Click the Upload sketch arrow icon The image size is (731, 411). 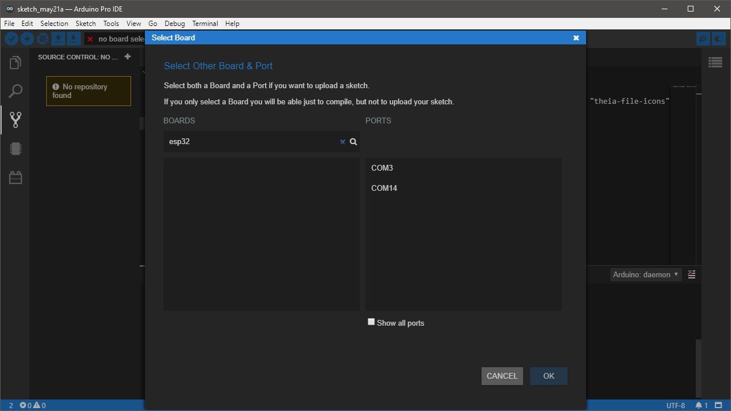coord(27,39)
